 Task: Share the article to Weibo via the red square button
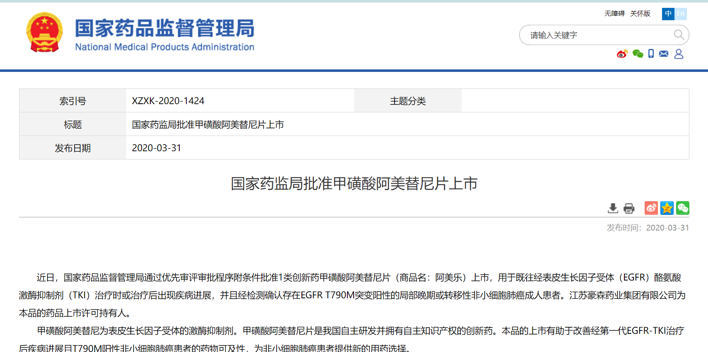[651, 208]
